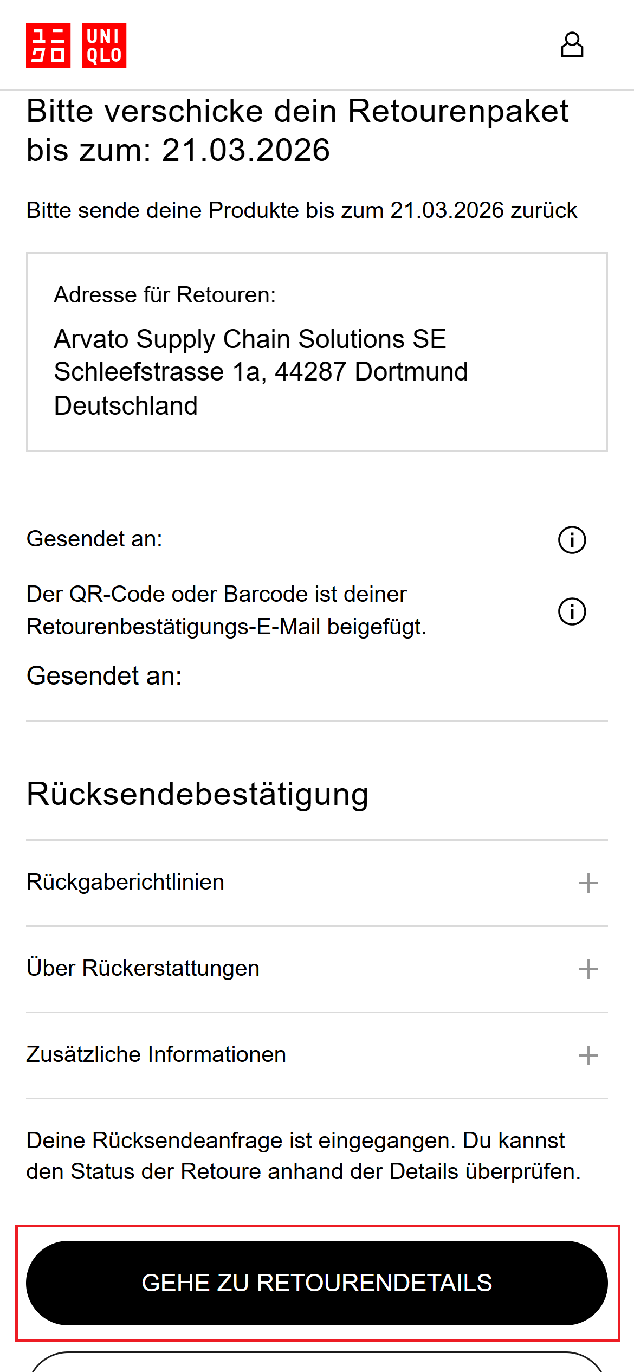Click the plus icon next to Rückgaberichtlinien

(x=588, y=883)
